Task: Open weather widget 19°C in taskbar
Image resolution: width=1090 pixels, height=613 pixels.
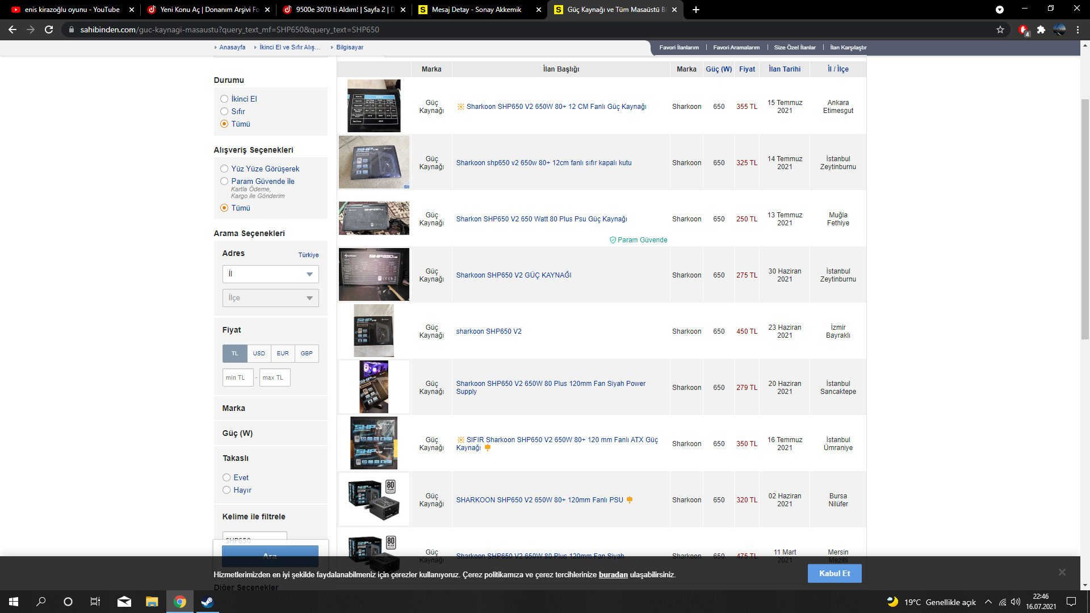Action: tap(931, 602)
